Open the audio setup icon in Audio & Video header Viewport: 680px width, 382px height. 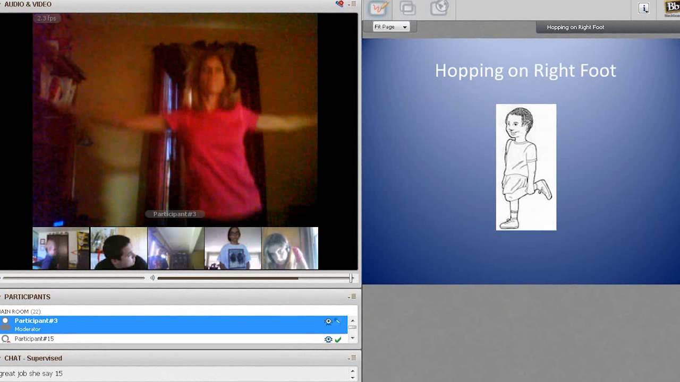339,4
